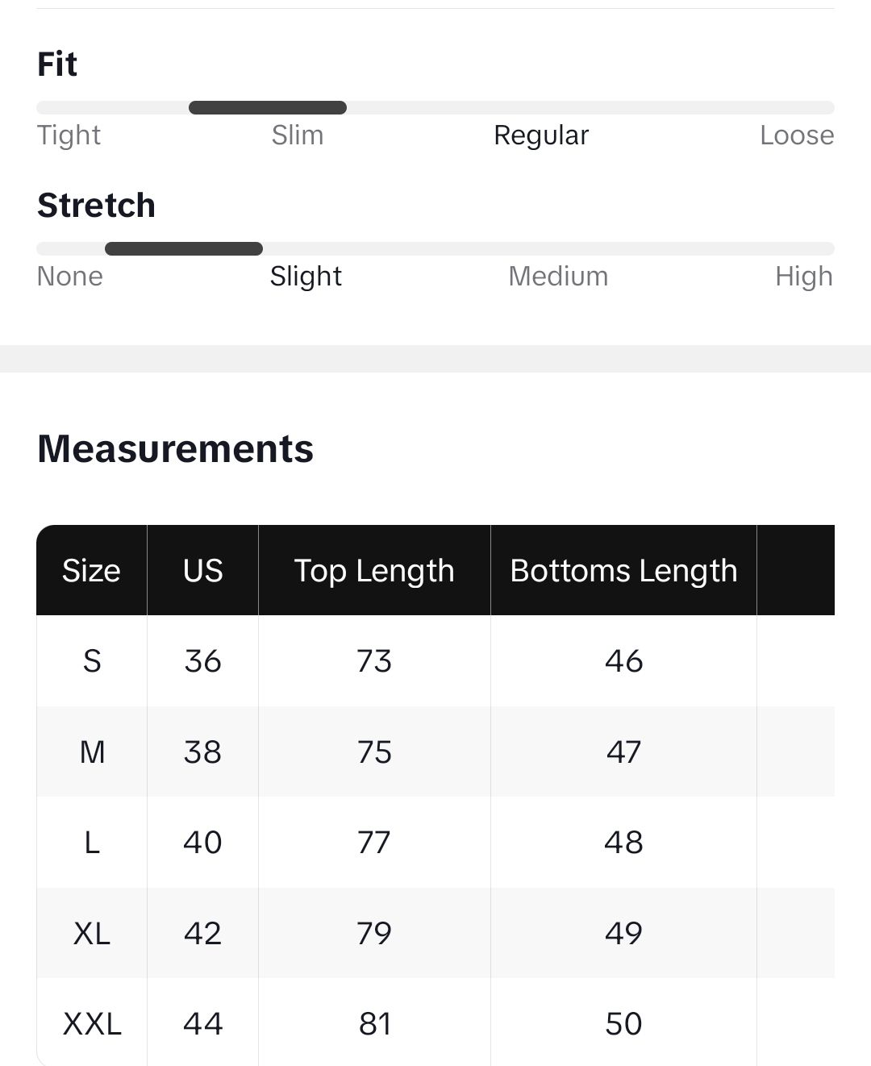The image size is (871, 1066).
Task: Select the Loose fit label
Action: [x=797, y=135]
